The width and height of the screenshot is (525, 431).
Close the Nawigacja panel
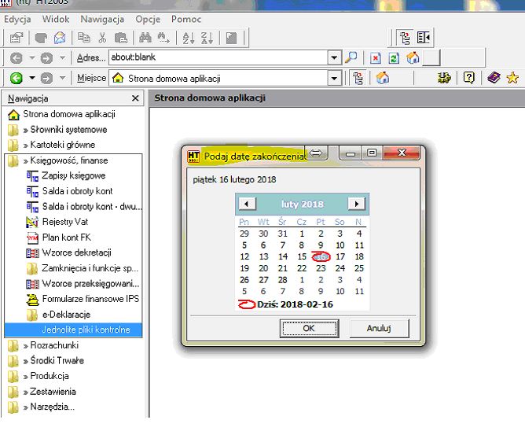coord(135,98)
